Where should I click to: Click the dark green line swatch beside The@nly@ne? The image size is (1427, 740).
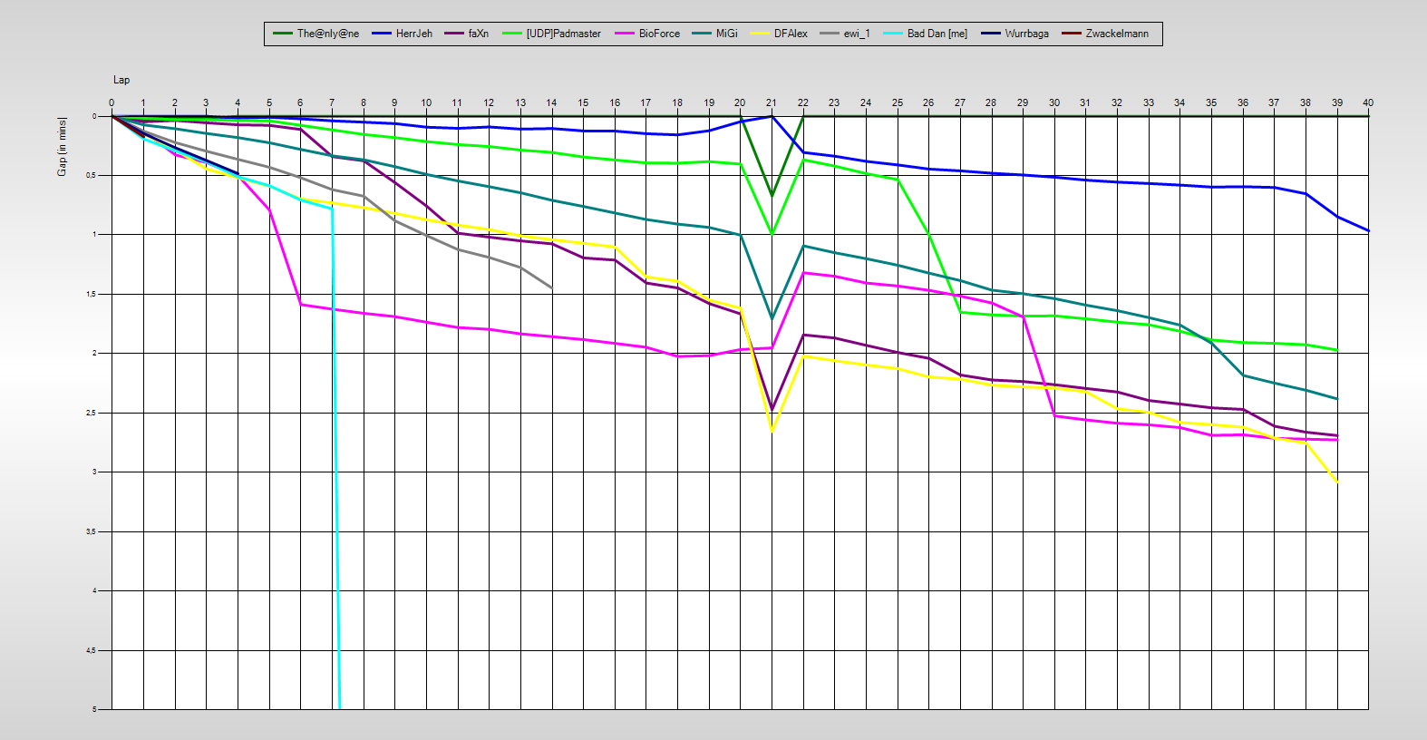click(282, 34)
